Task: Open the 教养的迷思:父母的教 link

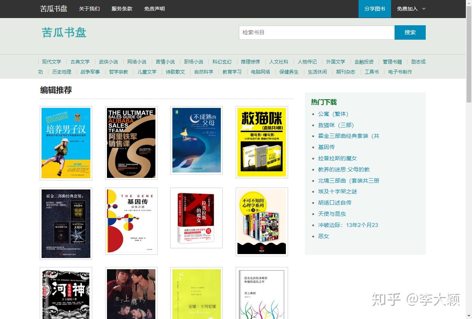Action: pos(344,170)
